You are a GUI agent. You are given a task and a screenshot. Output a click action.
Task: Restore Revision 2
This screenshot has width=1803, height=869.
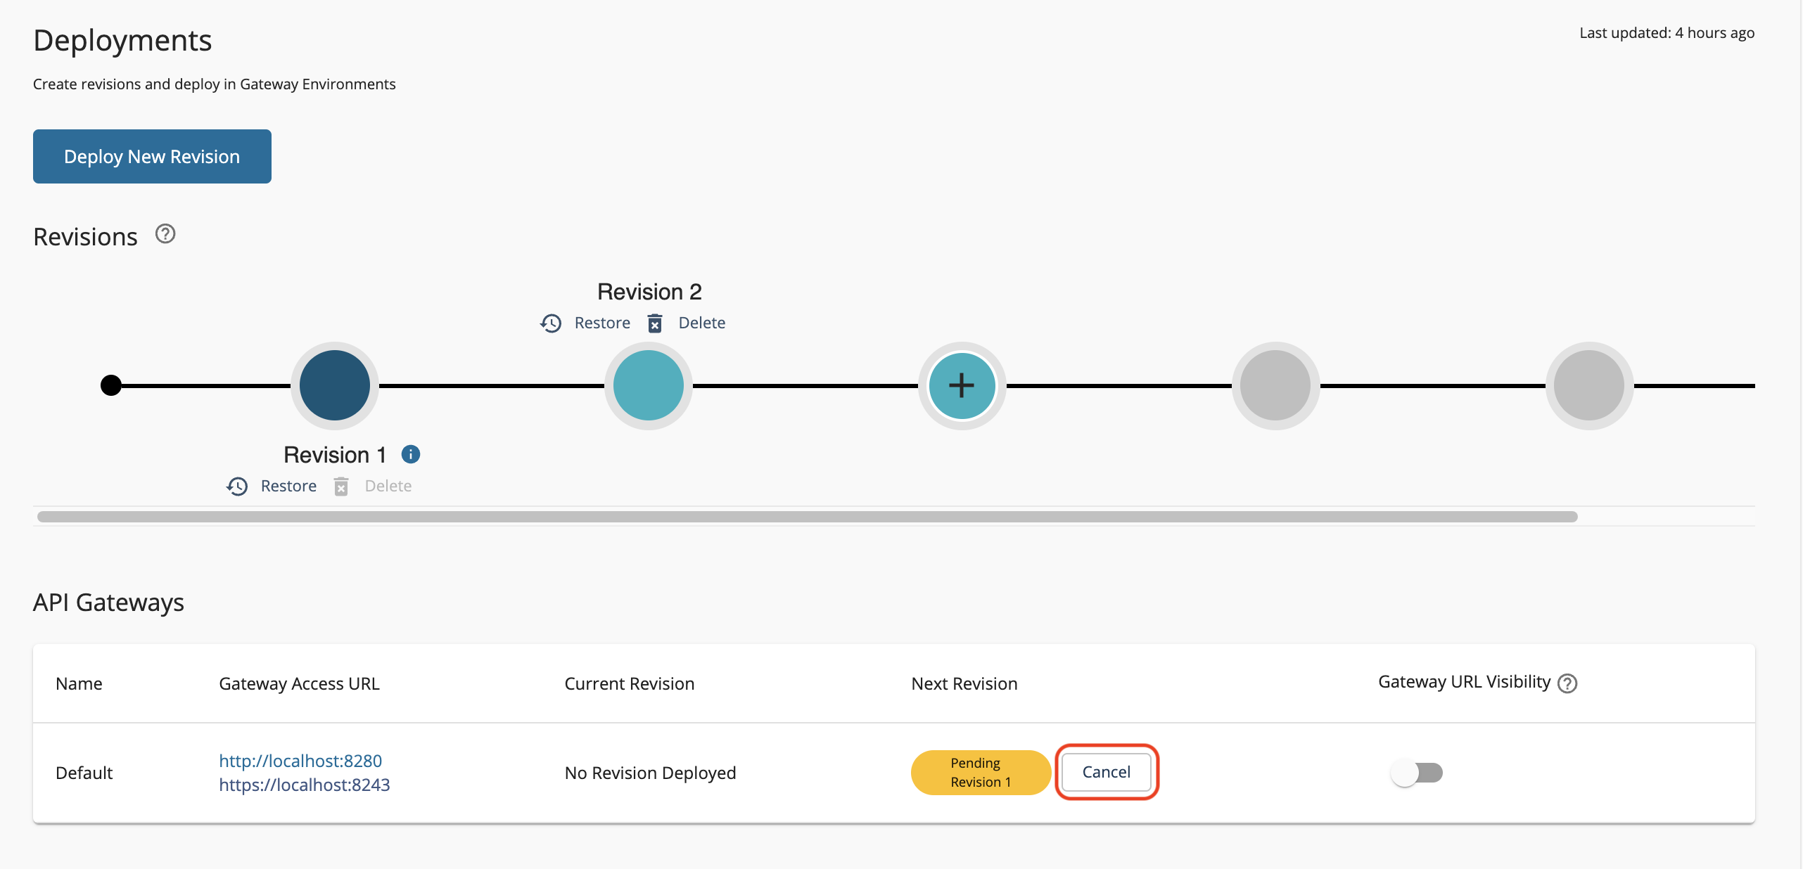click(601, 323)
